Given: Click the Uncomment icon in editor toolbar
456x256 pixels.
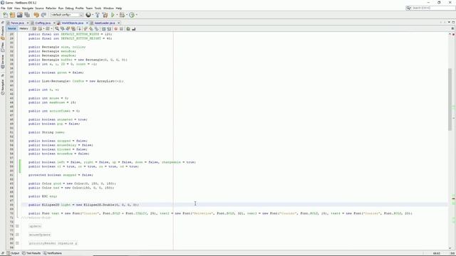Looking at the screenshot, I should [133, 28].
